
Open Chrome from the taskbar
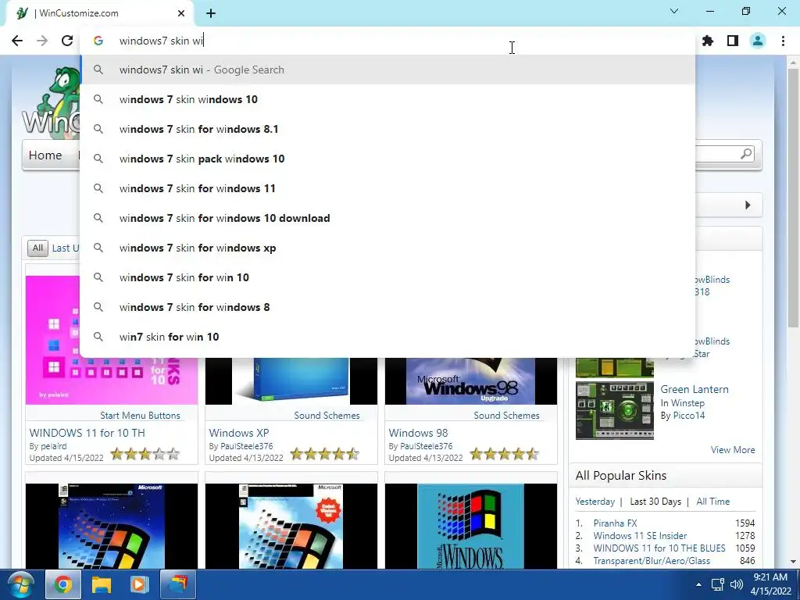(x=62, y=584)
